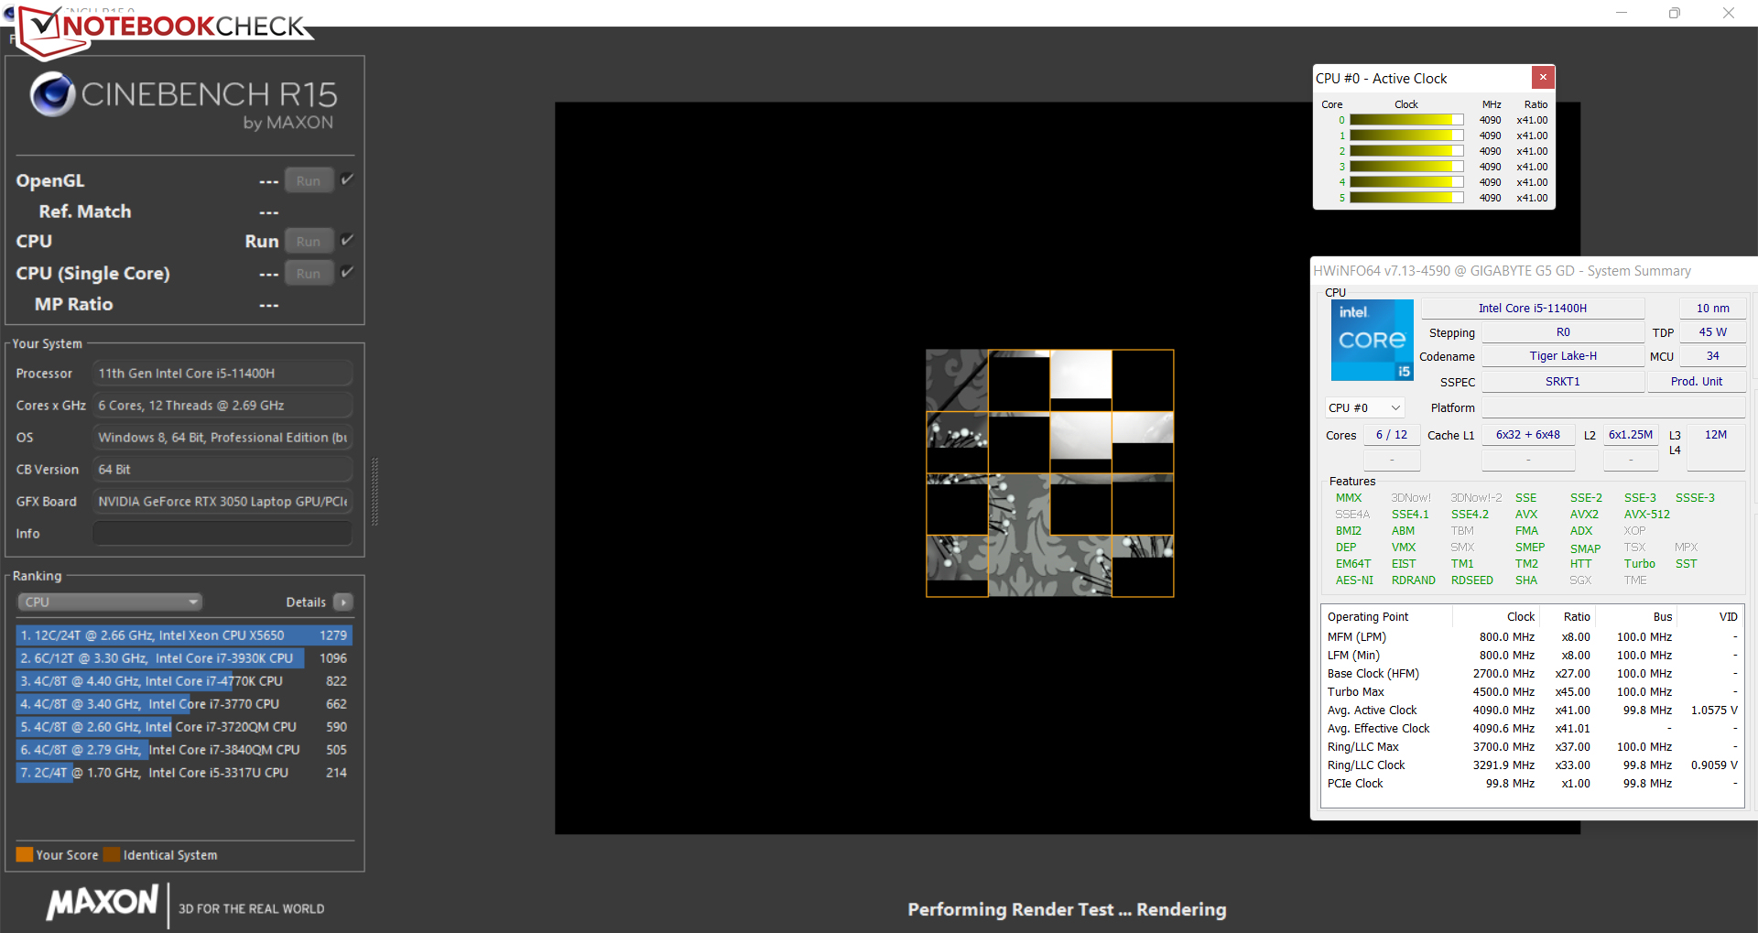
Task: Click the MAXON logo at bottom
Action: 103,903
